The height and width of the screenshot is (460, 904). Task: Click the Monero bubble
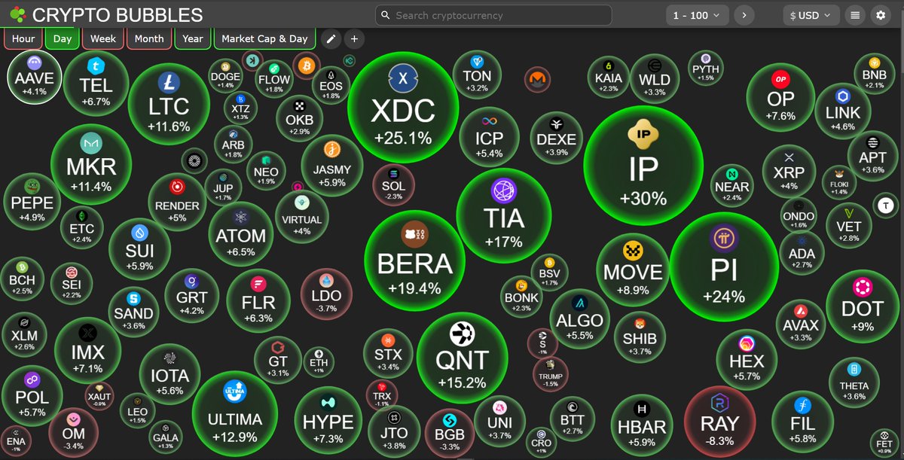[x=537, y=78]
